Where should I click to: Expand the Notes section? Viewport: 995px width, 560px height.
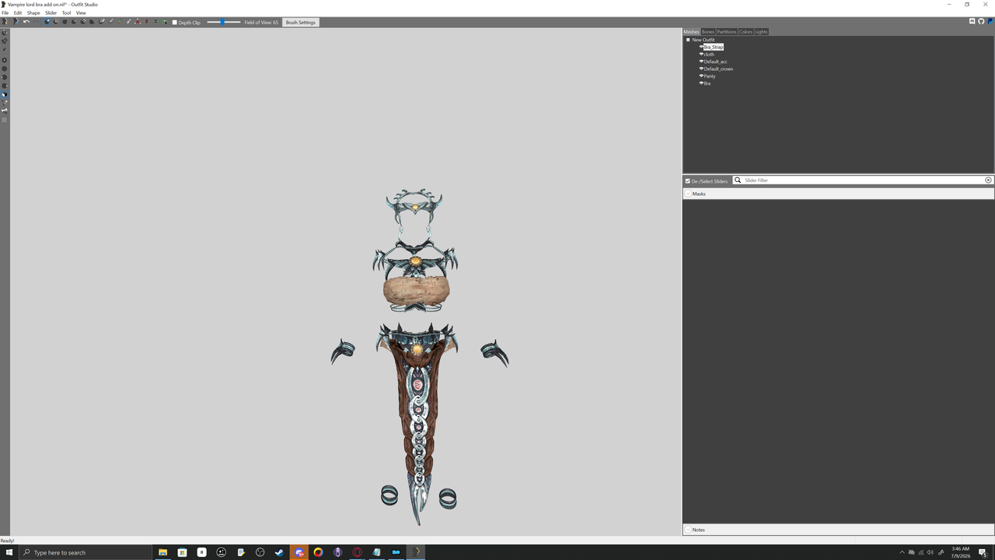pos(688,530)
